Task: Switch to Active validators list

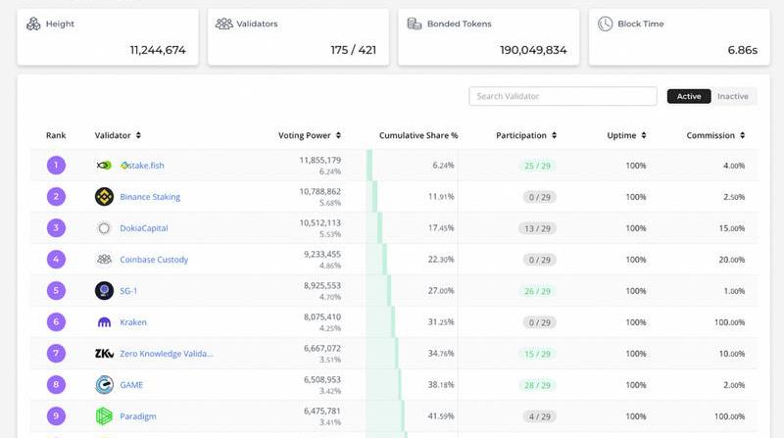Action: (689, 96)
